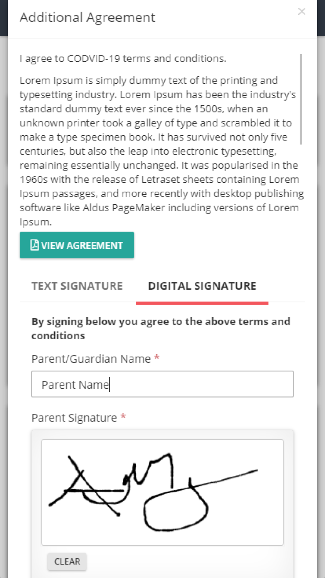
Task: Click the dark backdrop strip at top right
Action: (x=321, y=18)
